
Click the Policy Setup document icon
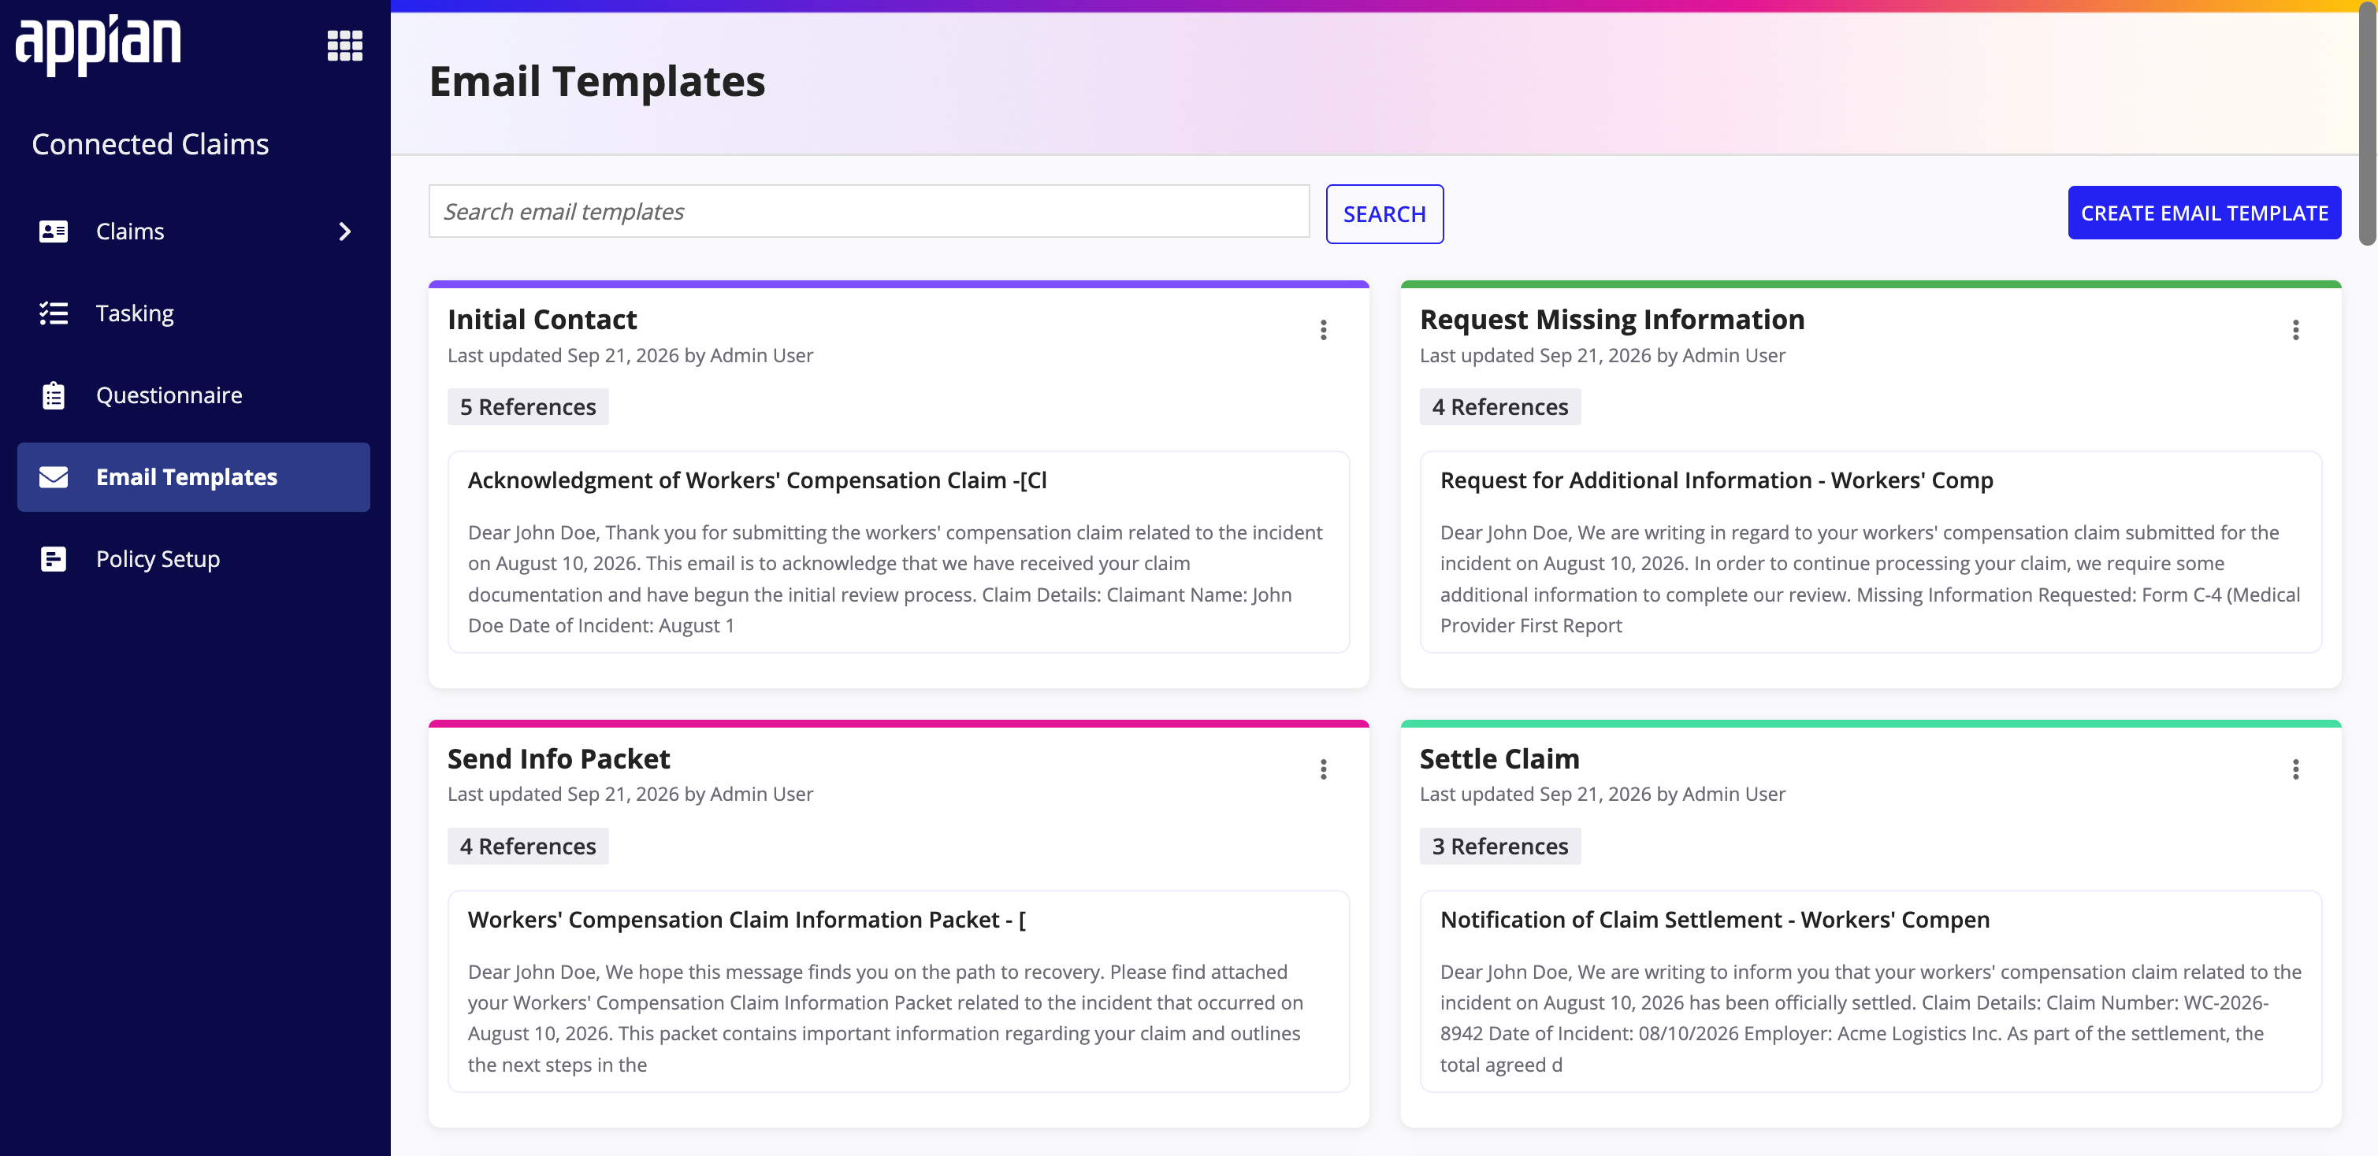pos(54,559)
